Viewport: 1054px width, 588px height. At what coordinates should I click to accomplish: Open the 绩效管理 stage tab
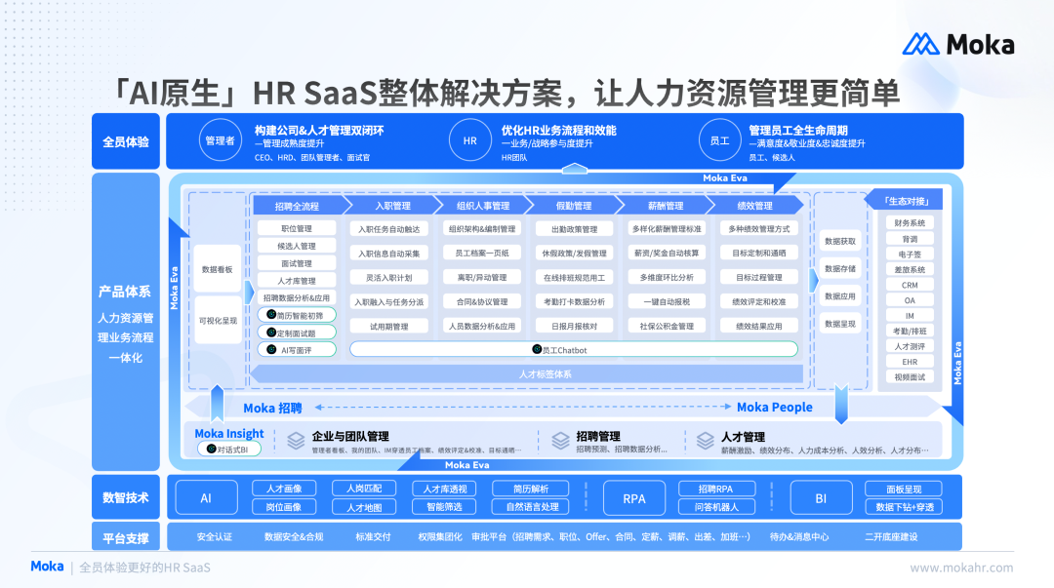755,206
